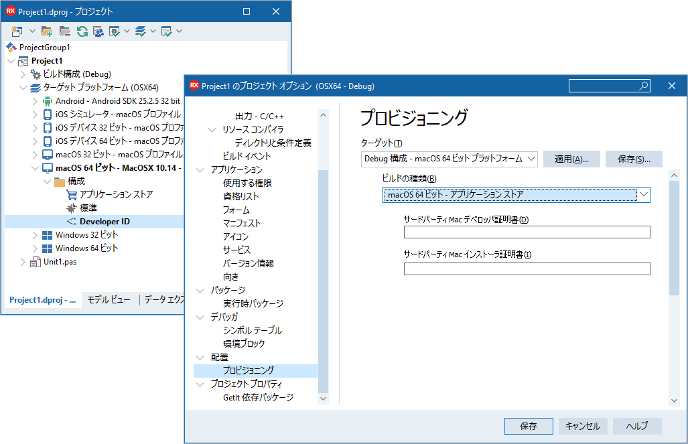Click the ProjectGroup1 icon
This screenshot has height=444, width=688.
click(11, 48)
